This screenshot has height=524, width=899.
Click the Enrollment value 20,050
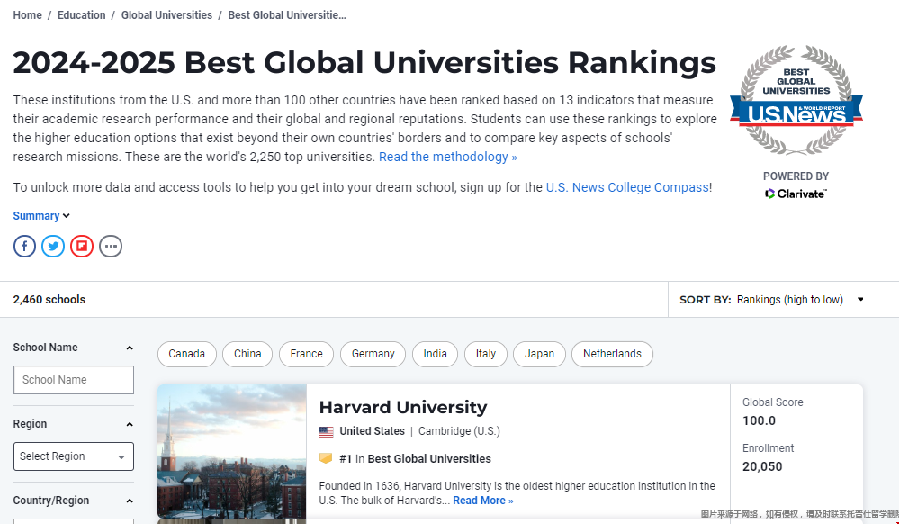pyautogui.click(x=762, y=466)
